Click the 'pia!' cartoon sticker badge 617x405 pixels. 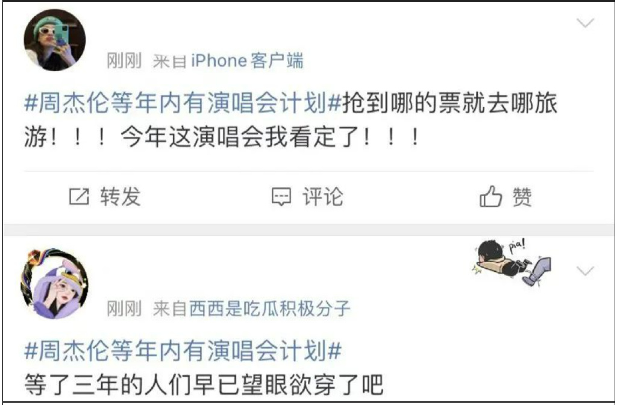(511, 262)
